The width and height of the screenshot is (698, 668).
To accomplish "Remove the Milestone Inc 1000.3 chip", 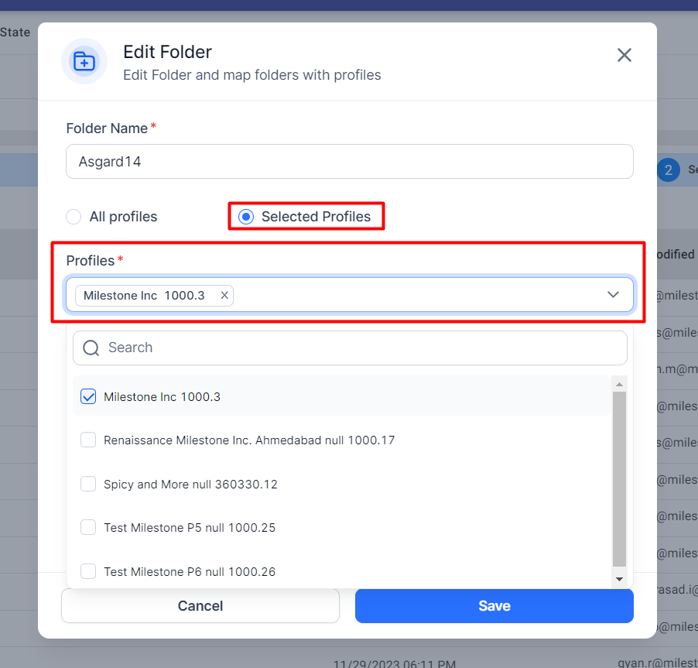I will tap(224, 295).
